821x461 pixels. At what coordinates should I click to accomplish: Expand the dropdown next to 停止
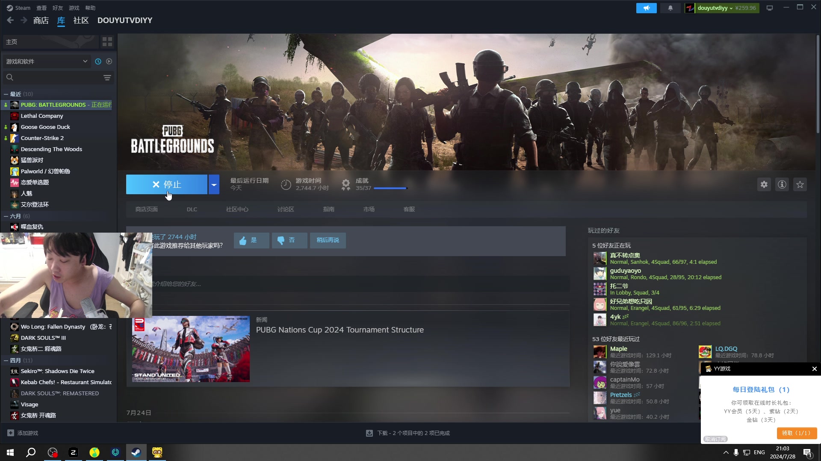214,184
